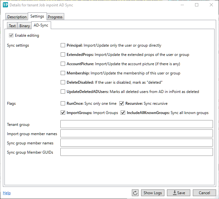Click the refresh icon button

pos(135,193)
